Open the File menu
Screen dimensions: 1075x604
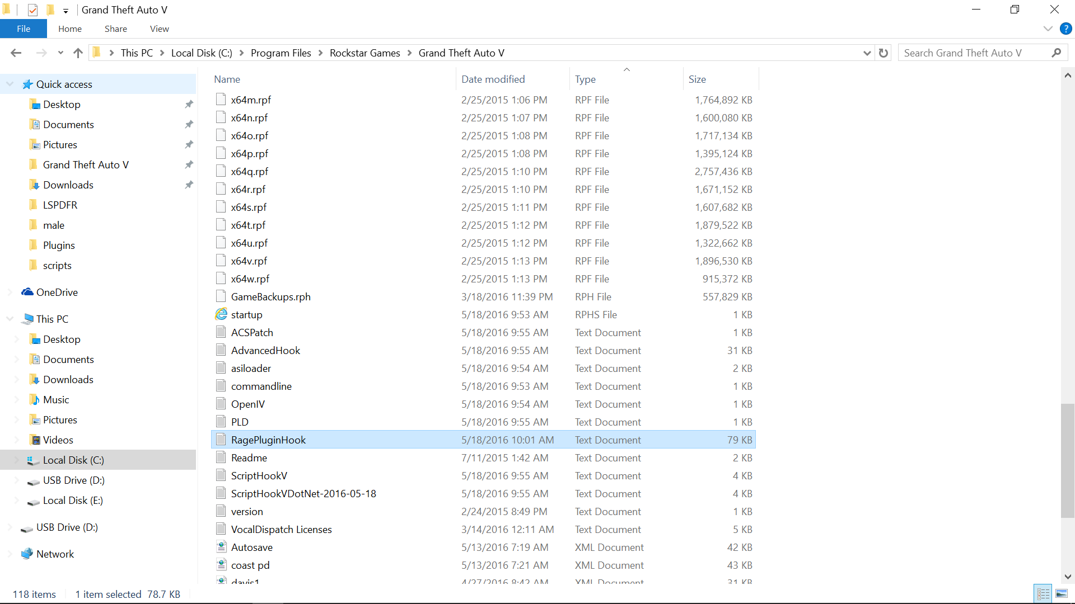tap(24, 29)
